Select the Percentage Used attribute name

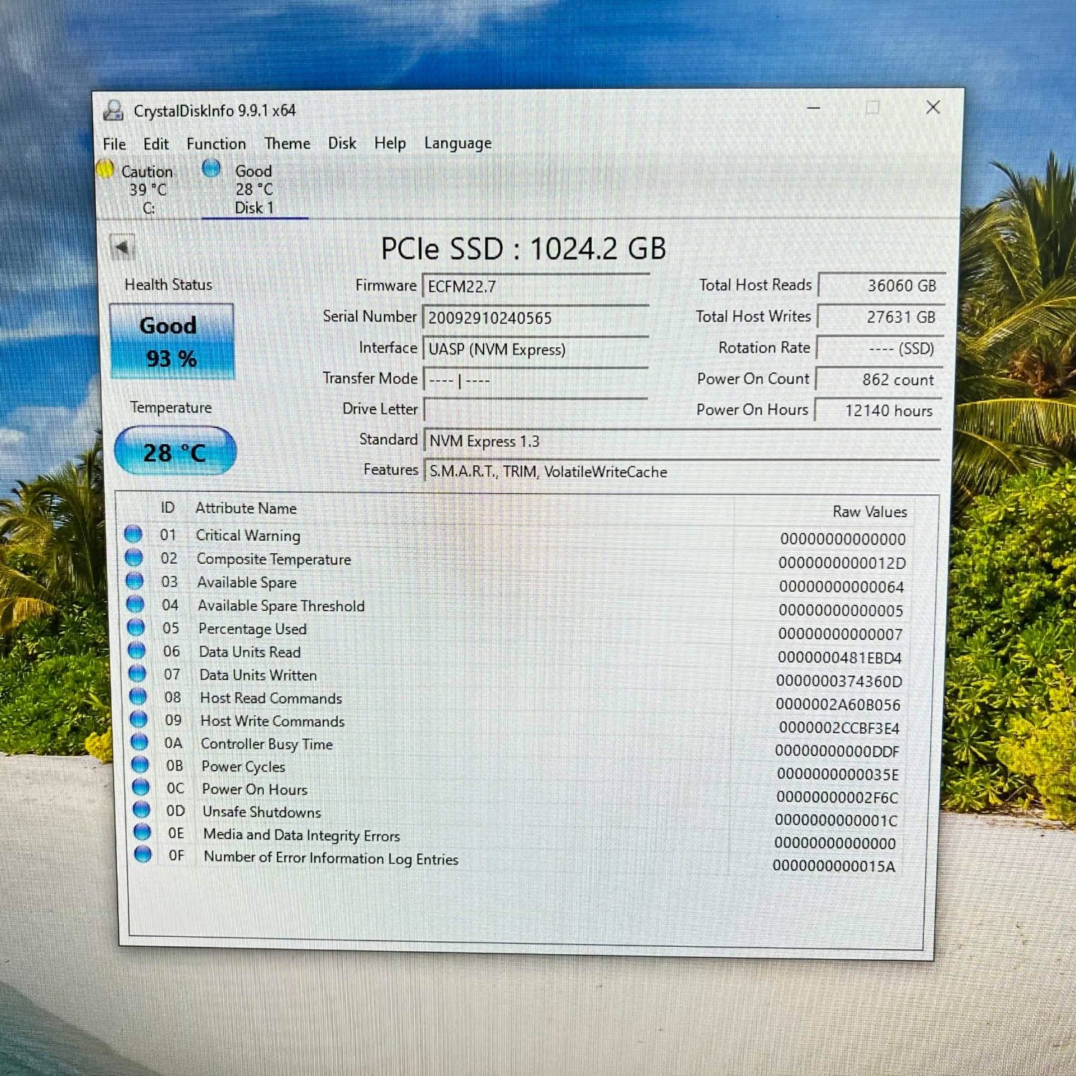tap(253, 628)
